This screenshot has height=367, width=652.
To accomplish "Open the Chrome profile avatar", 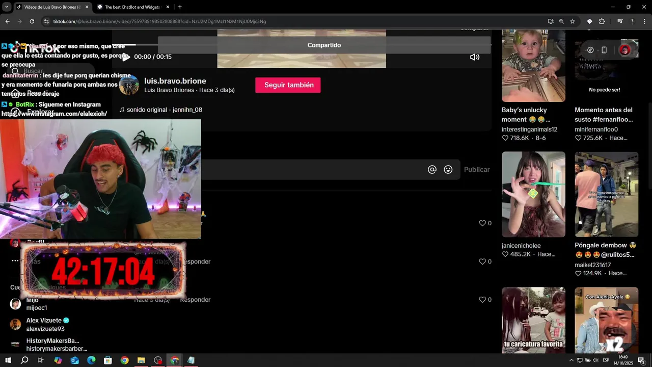I will [x=633, y=21].
